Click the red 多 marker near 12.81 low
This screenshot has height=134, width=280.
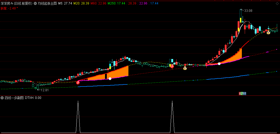(x=78, y=83)
